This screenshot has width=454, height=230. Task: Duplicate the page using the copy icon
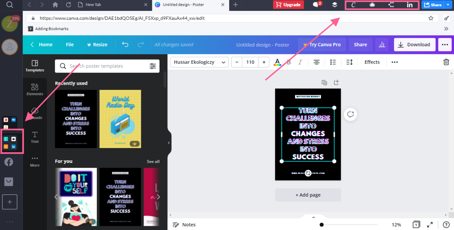[324, 82]
